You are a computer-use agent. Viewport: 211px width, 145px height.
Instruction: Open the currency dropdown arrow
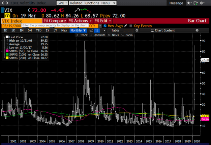[x=100, y=26]
